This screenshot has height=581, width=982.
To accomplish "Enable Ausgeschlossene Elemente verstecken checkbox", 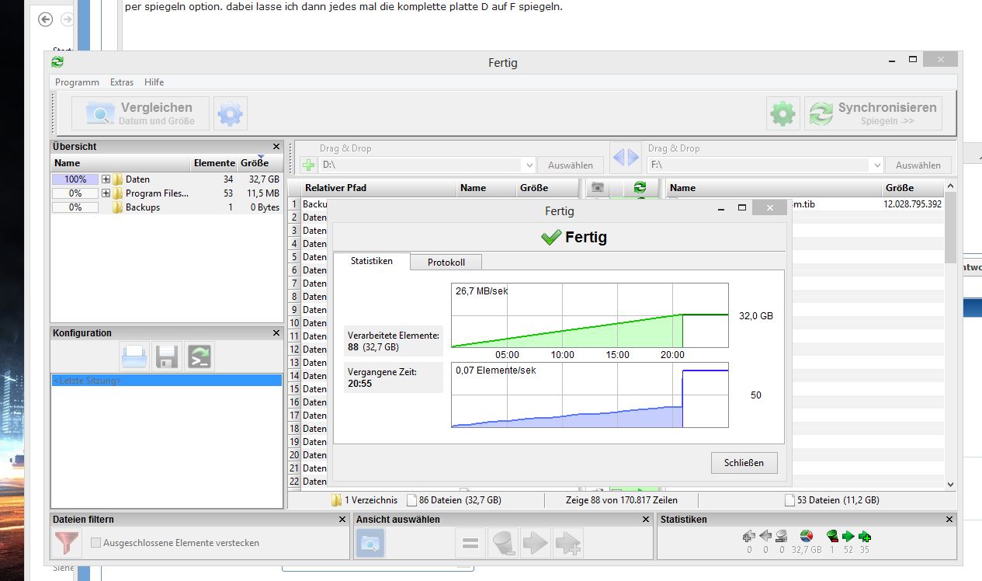I will (96, 543).
